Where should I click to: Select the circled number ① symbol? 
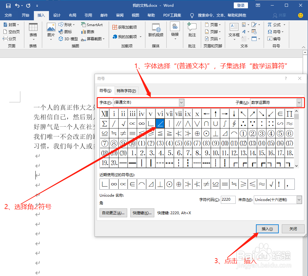pyautogui.click(x=243, y=133)
